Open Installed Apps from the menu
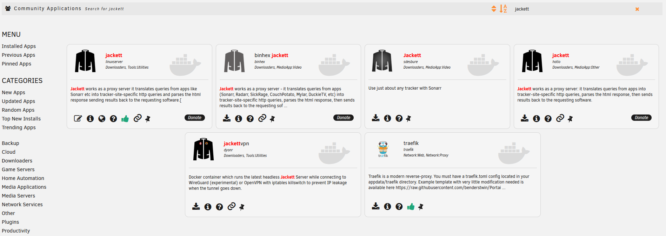Viewport: 666px width, 236px height. point(19,46)
